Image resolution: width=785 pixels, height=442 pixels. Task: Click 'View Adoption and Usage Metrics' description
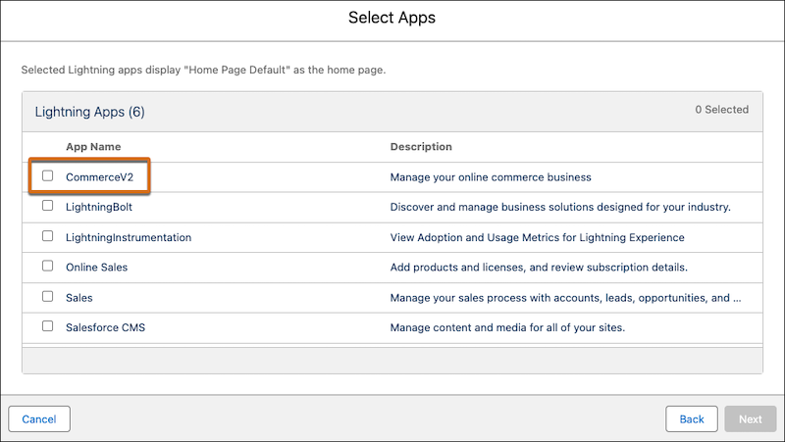pyautogui.click(x=537, y=237)
